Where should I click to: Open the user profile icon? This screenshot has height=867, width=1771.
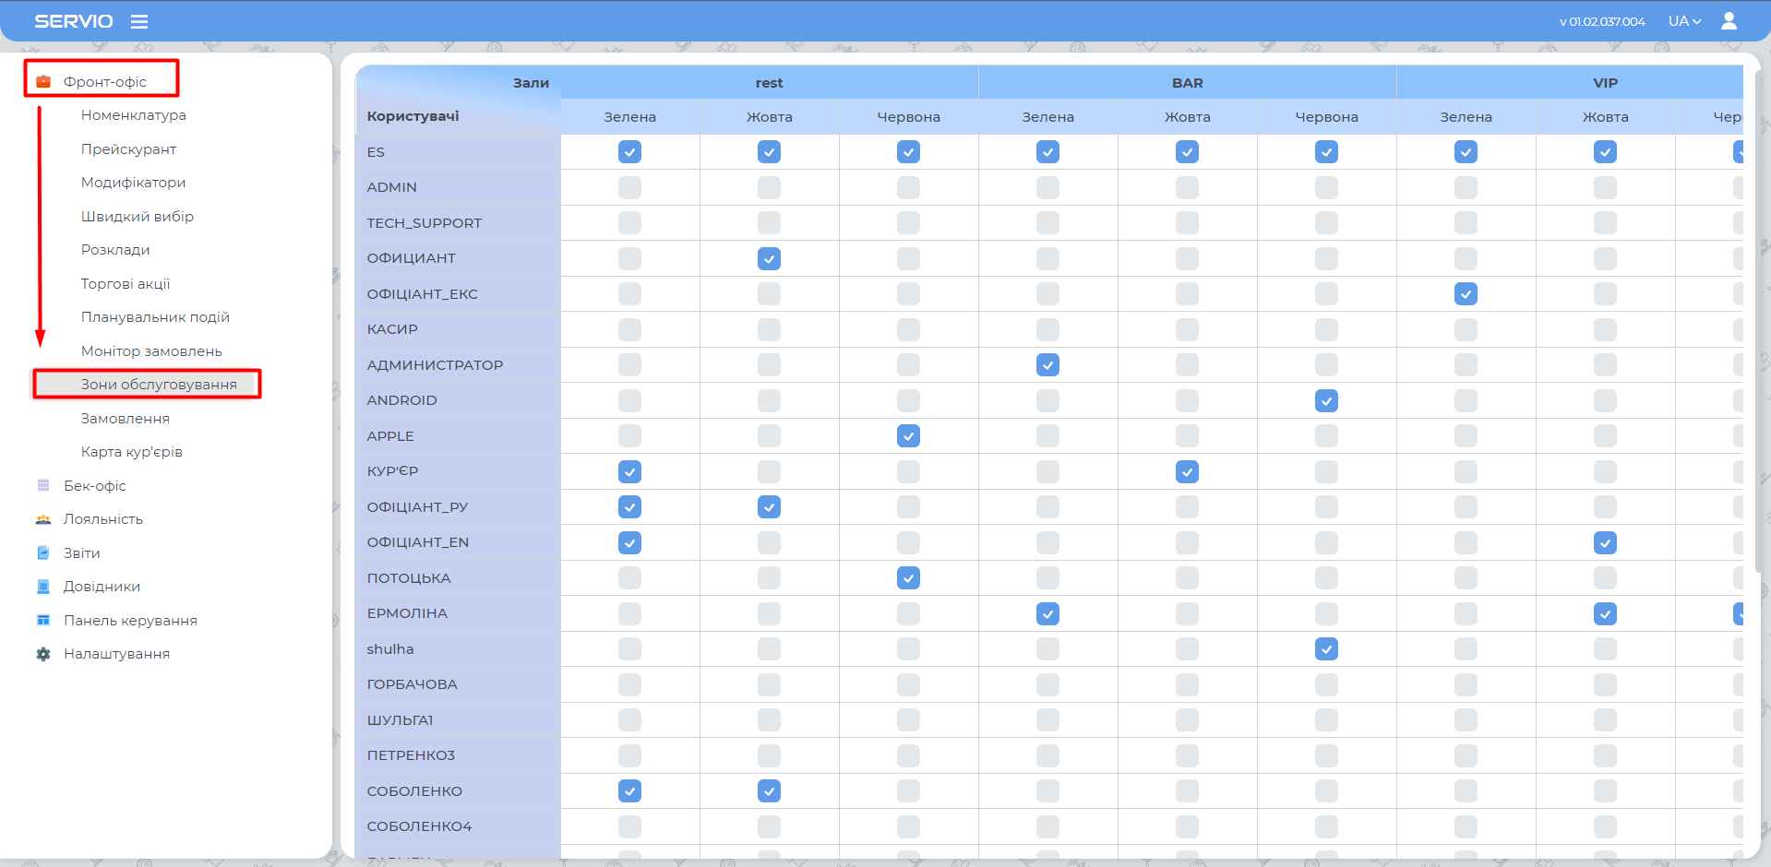1729,21
